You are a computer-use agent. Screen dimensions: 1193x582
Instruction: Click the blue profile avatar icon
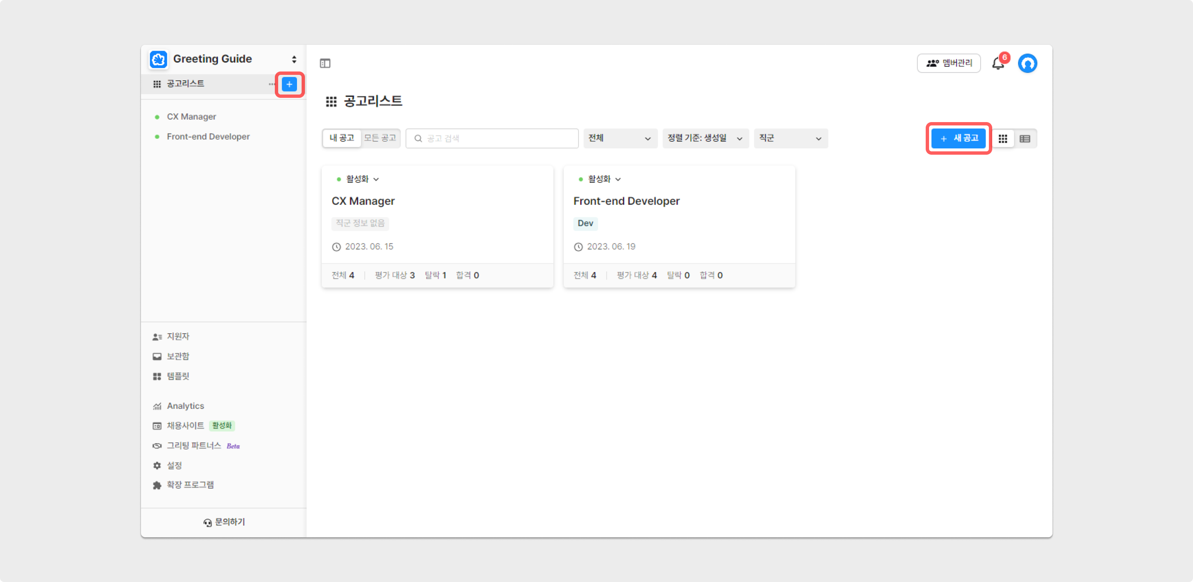click(x=1027, y=64)
